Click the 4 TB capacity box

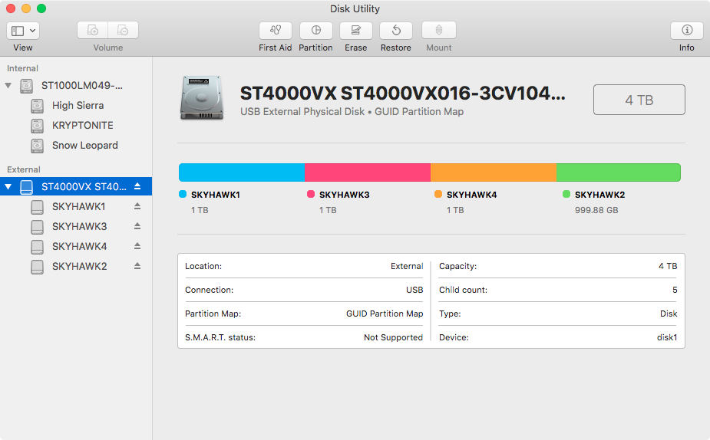pyautogui.click(x=639, y=100)
